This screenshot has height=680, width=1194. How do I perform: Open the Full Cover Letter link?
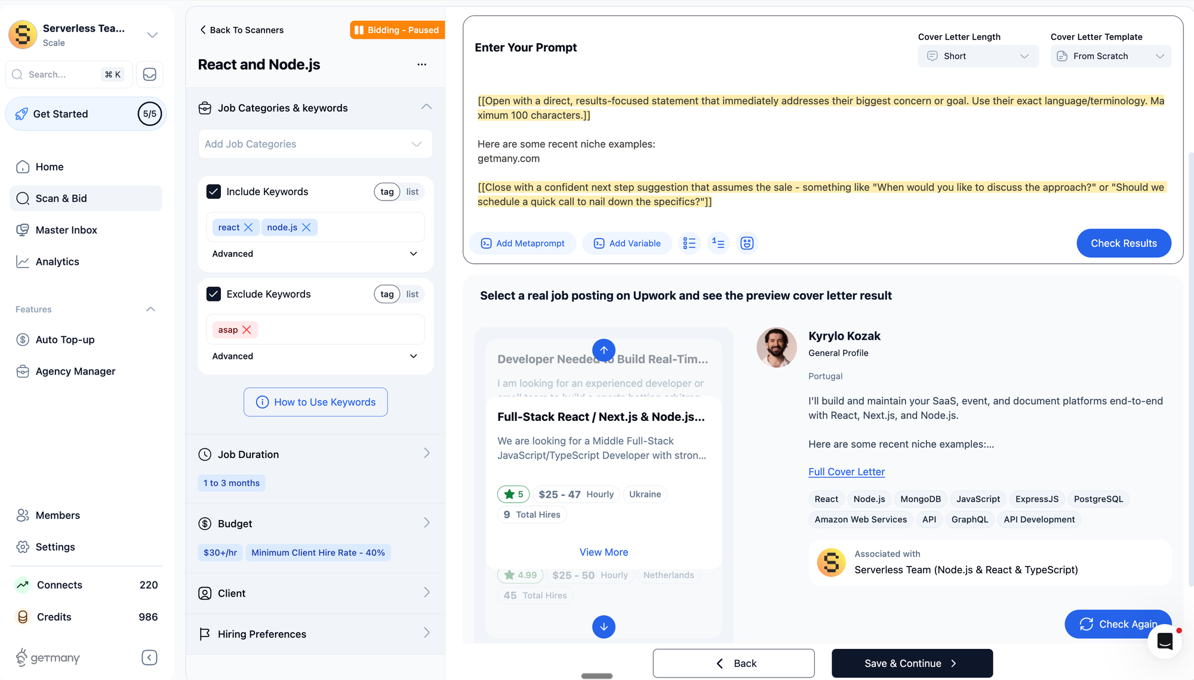pos(846,472)
